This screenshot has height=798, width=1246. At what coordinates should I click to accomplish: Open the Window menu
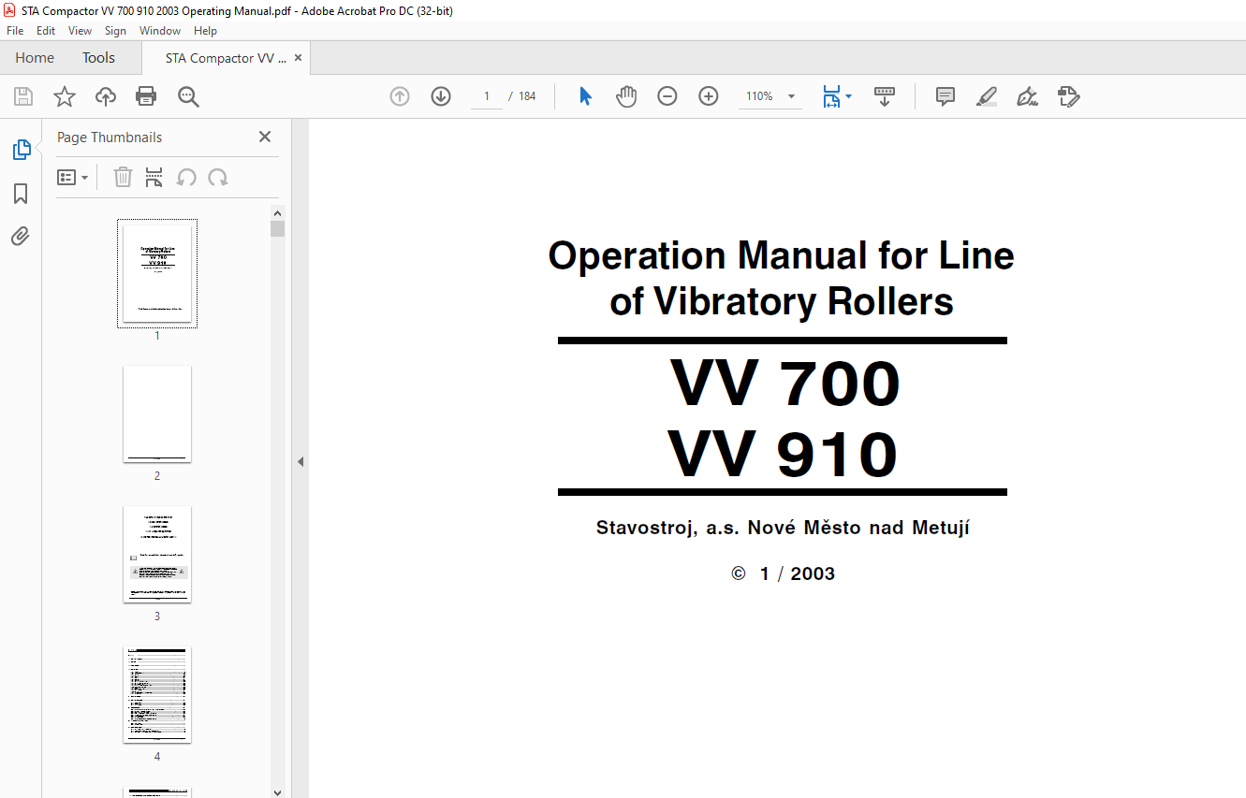160,31
